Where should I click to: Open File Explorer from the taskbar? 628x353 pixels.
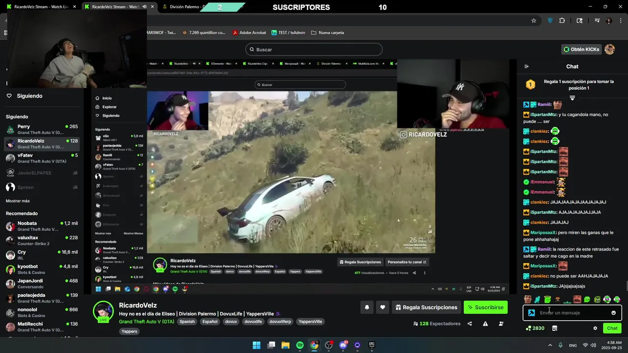[286, 345]
